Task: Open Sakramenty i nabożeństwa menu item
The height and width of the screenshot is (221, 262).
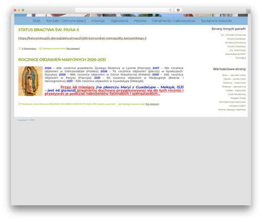Action: (173, 21)
